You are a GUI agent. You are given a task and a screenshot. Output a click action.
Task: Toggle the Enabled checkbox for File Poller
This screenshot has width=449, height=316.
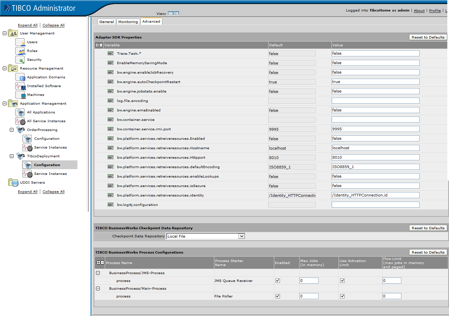click(278, 296)
